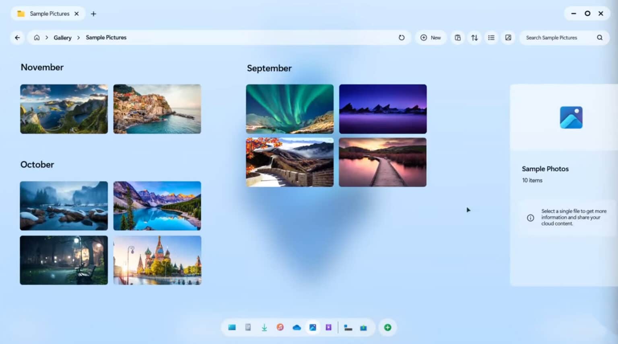The height and width of the screenshot is (344, 618).
Task: Add a new folder via the green plus
Action: pyautogui.click(x=387, y=328)
